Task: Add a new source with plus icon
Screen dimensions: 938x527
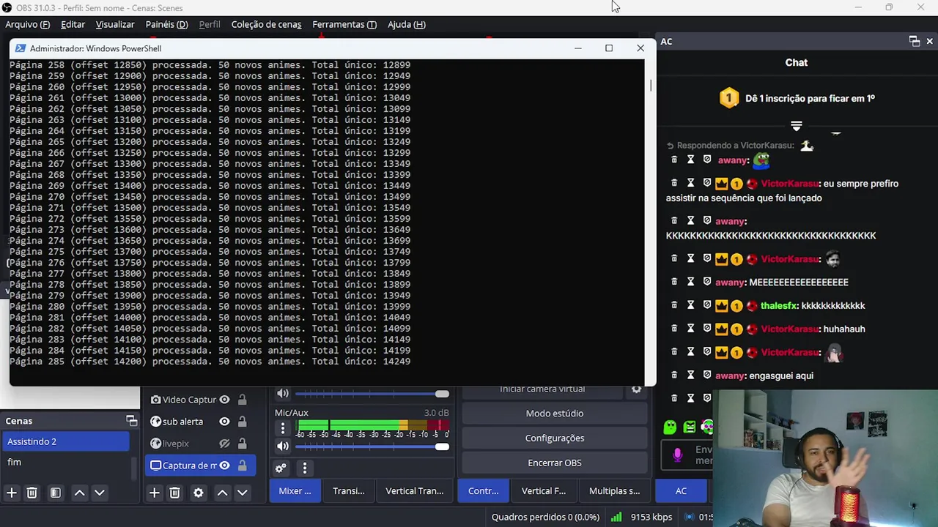Action: tap(154, 493)
